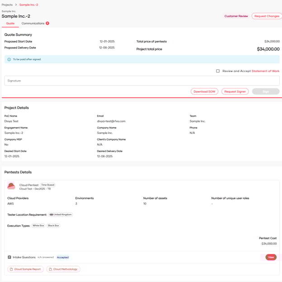The height and width of the screenshot is (282, 282).
Task: Click the Customer Review status label
Action: (236, 16)
